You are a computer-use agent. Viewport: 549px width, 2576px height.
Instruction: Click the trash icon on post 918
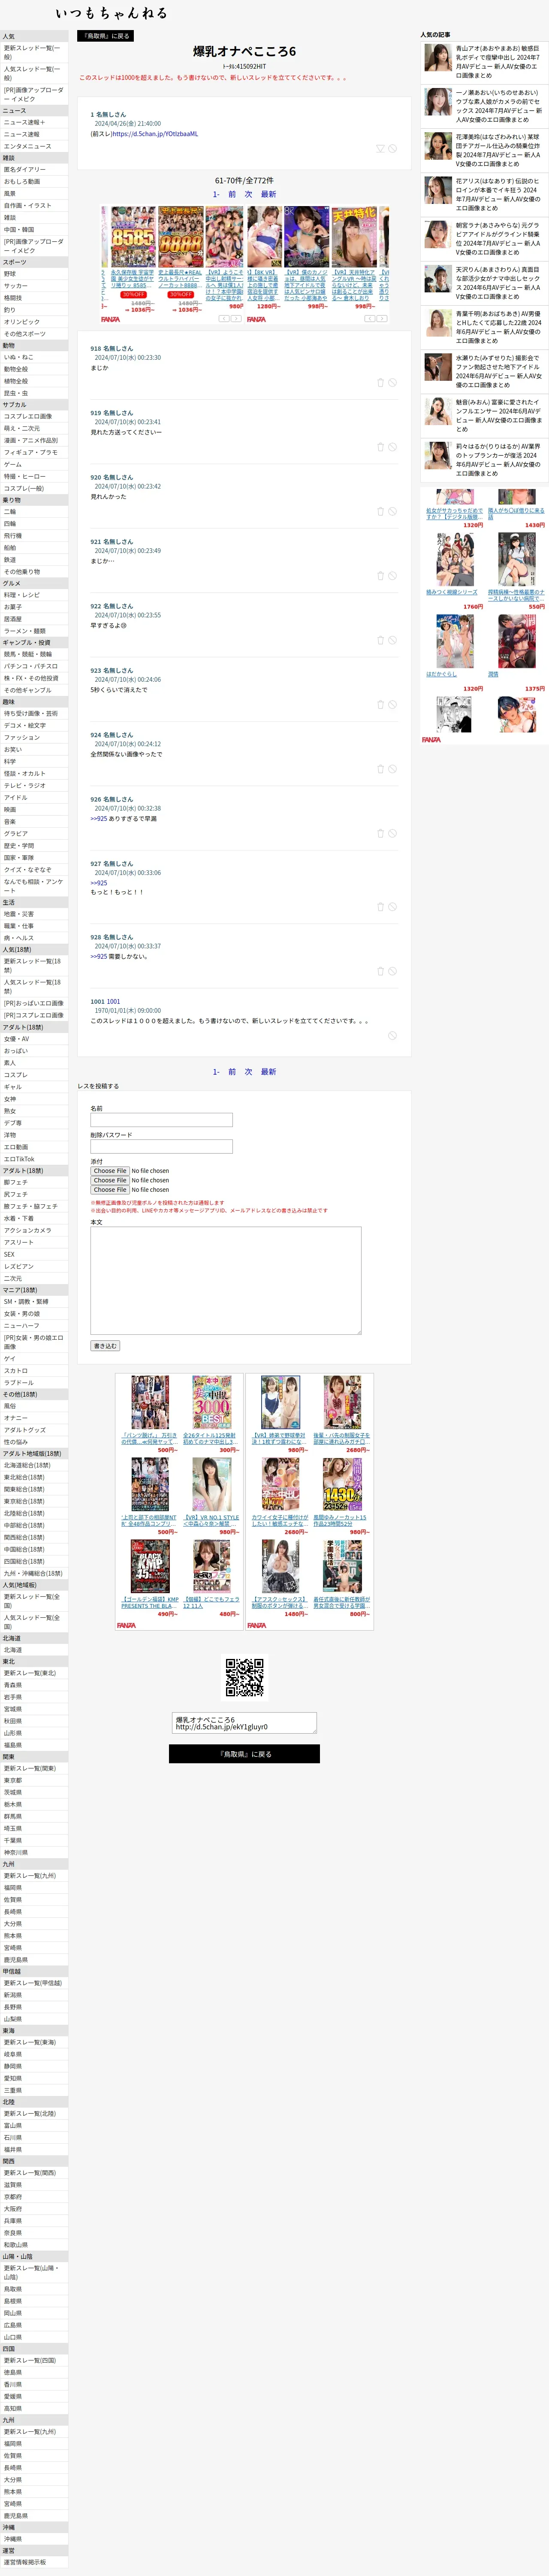click(380, 382)
